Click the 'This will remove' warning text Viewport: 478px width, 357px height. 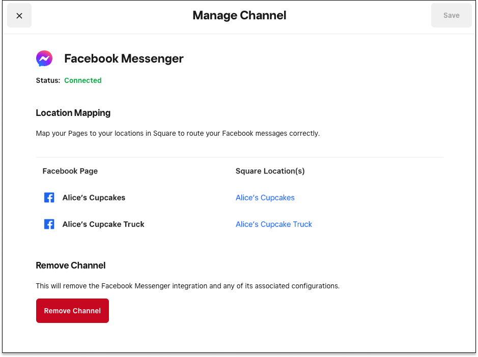188,286
